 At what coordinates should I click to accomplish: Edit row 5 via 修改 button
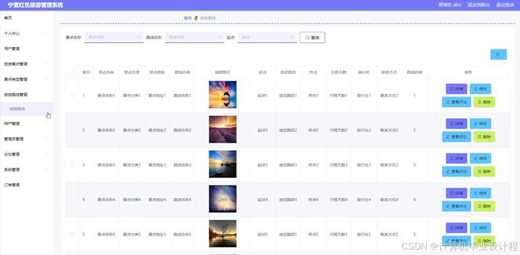(480, 228)
